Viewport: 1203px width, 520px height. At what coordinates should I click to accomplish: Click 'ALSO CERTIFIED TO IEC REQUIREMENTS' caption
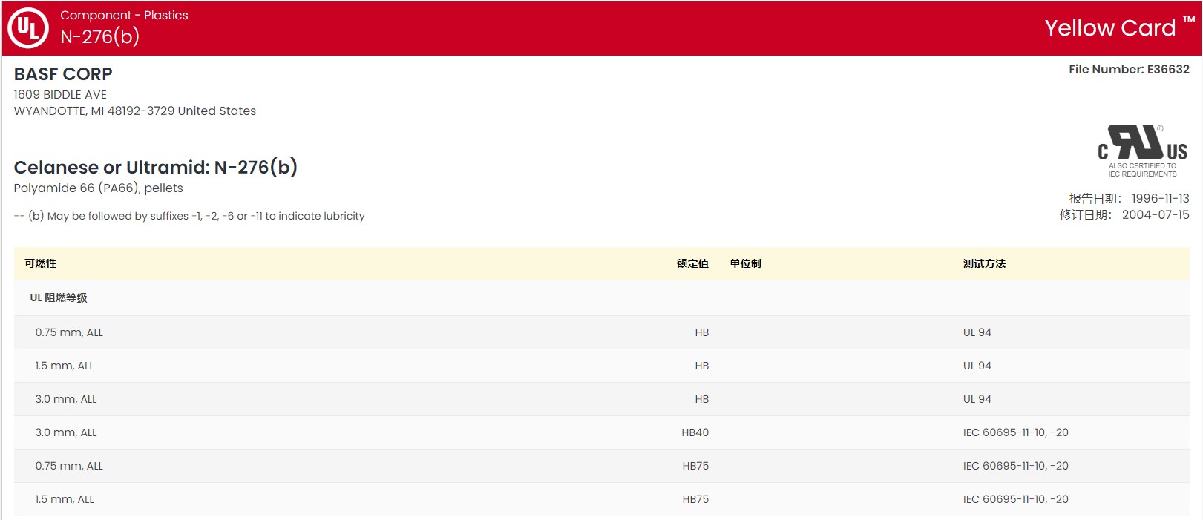[x=1142, y=170]
